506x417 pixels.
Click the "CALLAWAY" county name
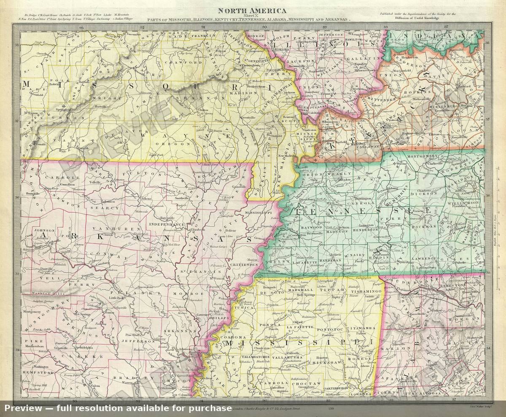point(368,146)
